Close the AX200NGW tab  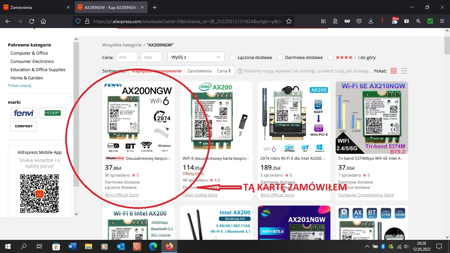[x=142, y=7]
